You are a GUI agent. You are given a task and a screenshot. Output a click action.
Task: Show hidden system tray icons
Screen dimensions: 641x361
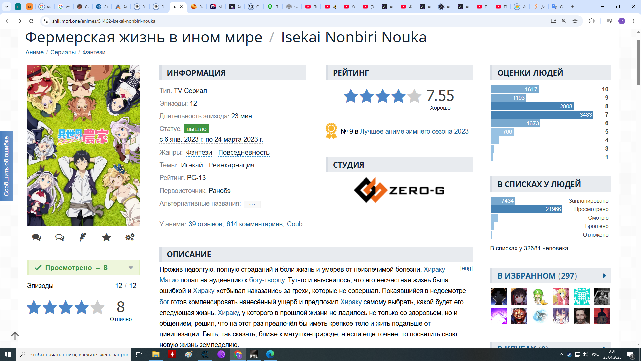(561, 354)
